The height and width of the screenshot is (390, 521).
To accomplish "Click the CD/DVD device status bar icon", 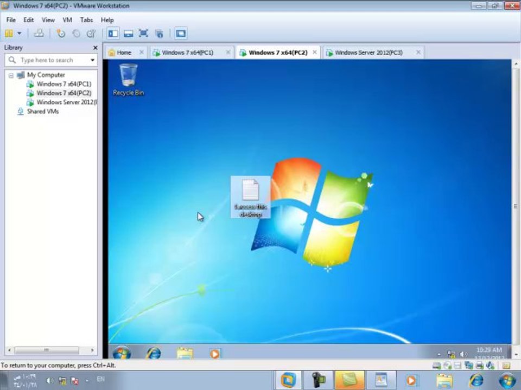I will [448, 366].
